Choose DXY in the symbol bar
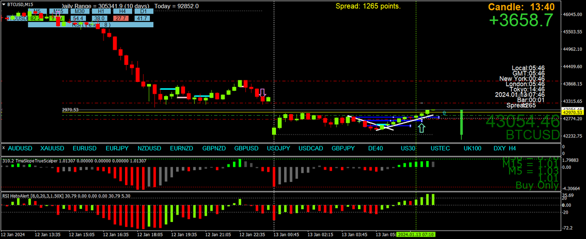This screenshot has height=239, width=586. pyautogui.click(x=500, y=147)
